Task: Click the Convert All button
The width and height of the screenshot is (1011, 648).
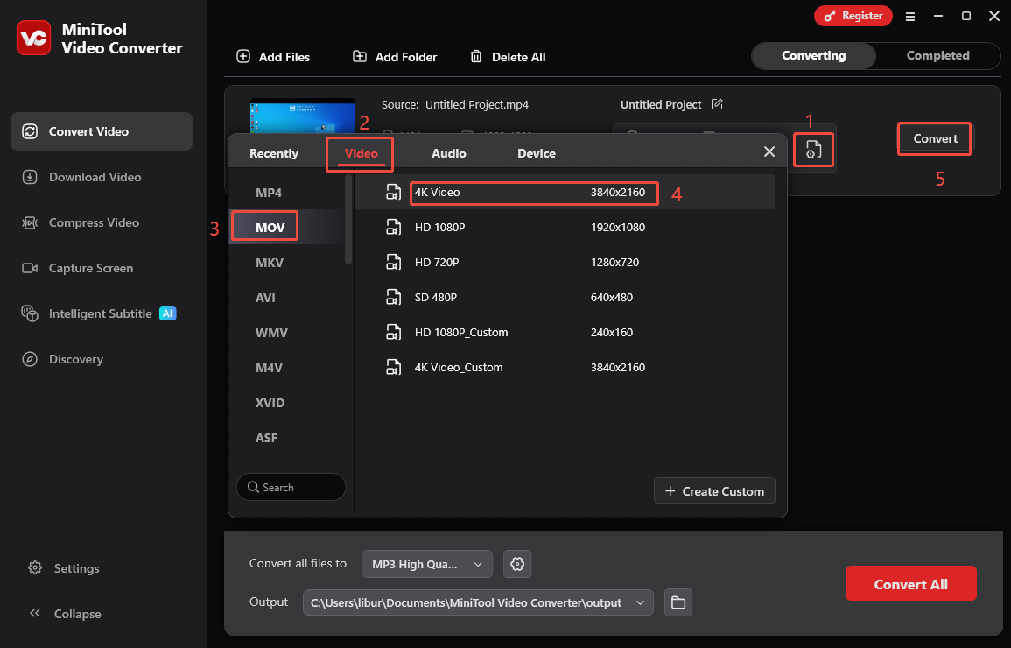Action: coord(910,582)
